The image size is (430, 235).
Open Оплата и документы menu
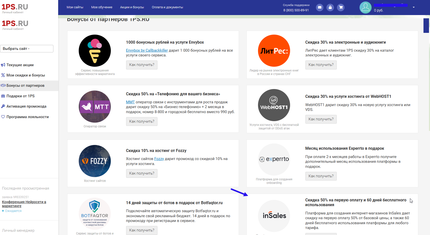167,7
